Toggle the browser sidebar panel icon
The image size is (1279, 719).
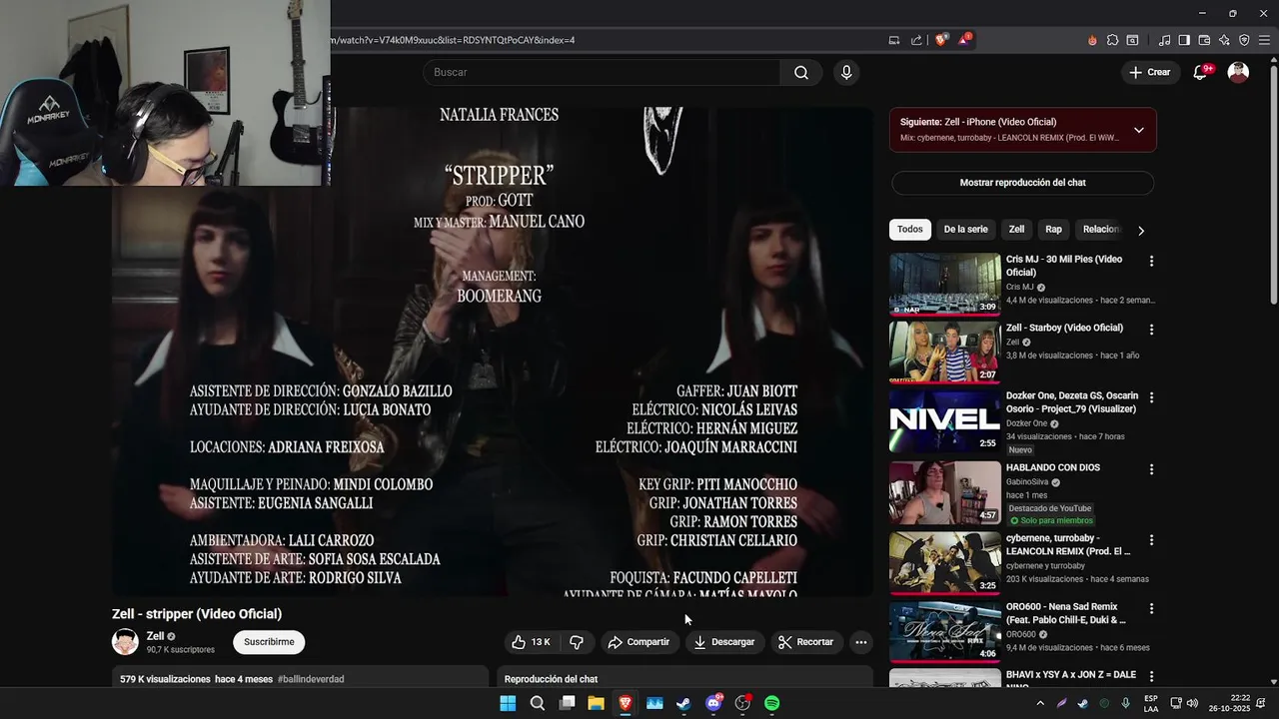[x=1184, y=40]
